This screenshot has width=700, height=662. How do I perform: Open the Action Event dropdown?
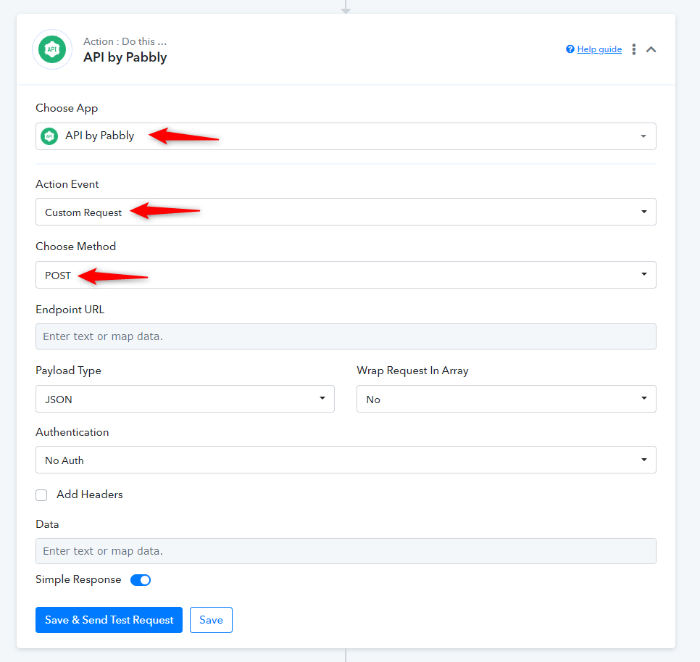click(x=346, y=212)
